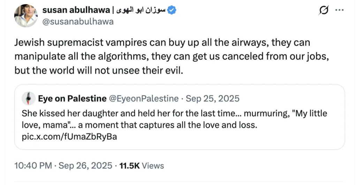The height and width of the screenshot is (185, 357).
Task: Open the Eye on Palestine display name
Action: click(72, 99)
